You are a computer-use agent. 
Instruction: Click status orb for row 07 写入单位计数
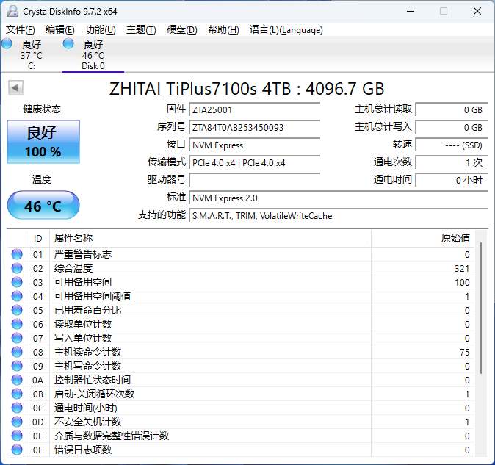click(x=17, y=338)
